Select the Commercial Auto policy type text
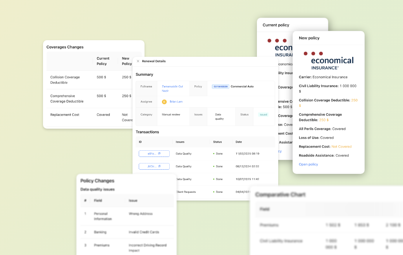 (x=242, y=87)
